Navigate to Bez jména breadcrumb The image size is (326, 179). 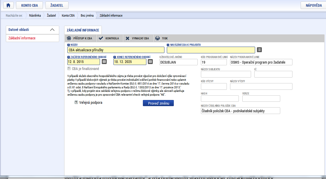87,15
